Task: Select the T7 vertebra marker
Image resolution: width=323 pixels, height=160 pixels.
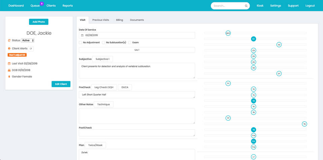Action: (228, 118)
